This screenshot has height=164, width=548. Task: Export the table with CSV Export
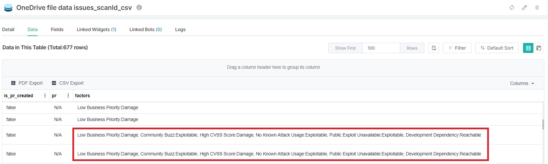[x=68, y=83]
